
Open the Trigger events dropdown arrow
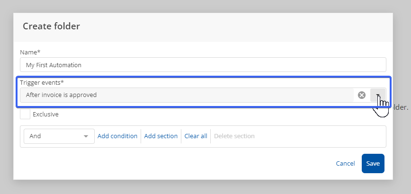click(377, 95)
